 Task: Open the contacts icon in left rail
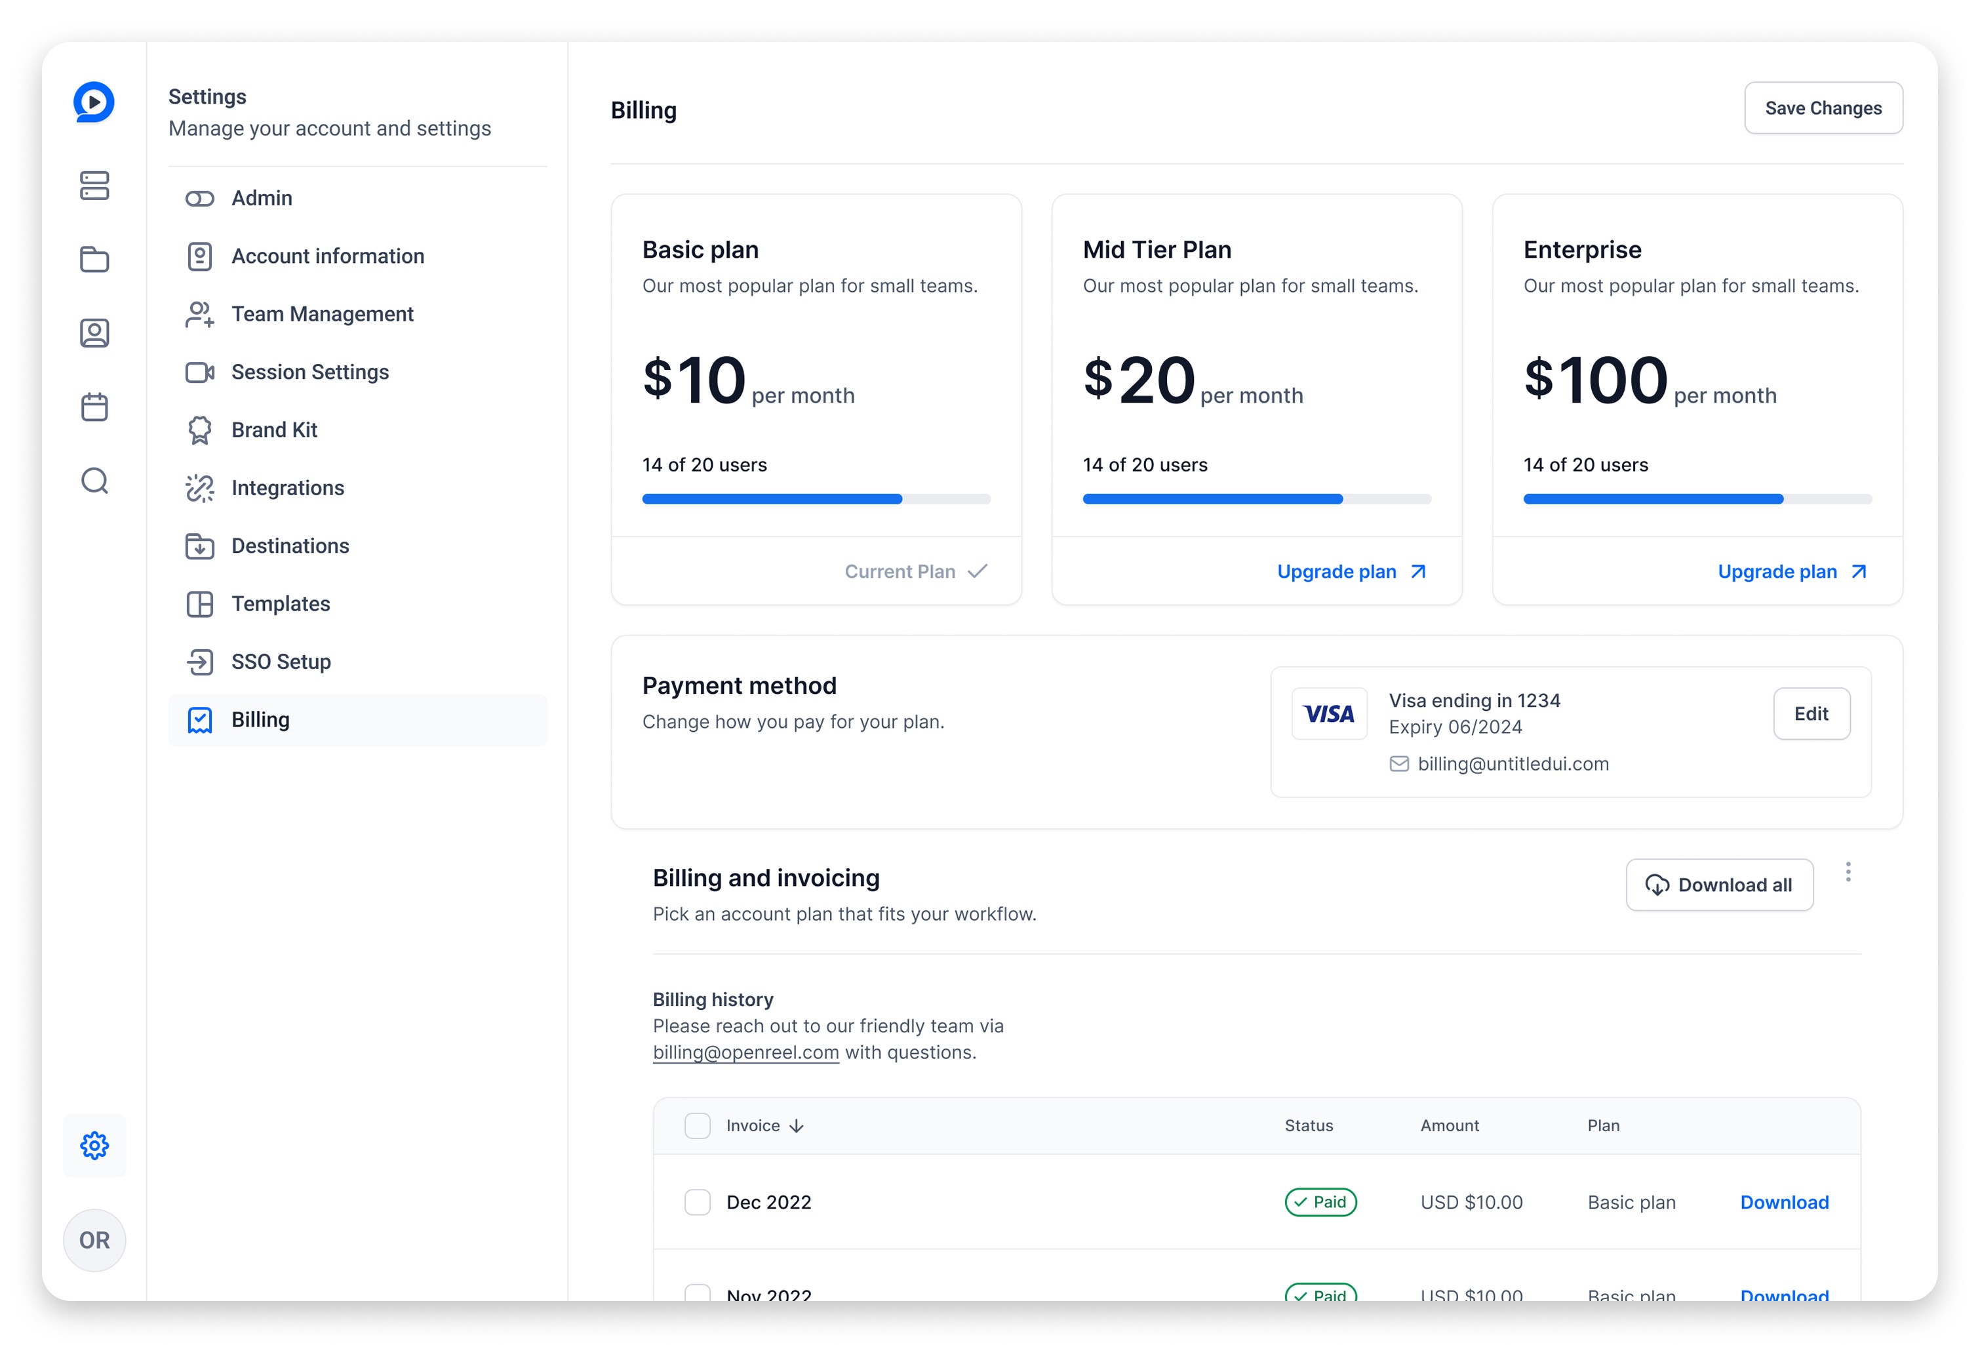[x=94, y=332]
